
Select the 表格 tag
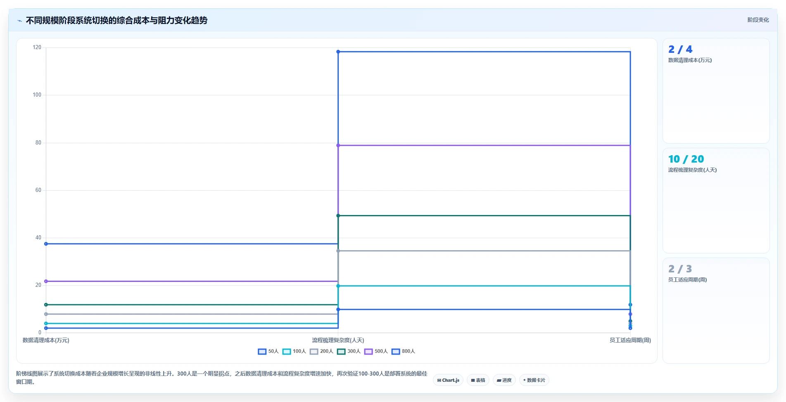[478, 380]
